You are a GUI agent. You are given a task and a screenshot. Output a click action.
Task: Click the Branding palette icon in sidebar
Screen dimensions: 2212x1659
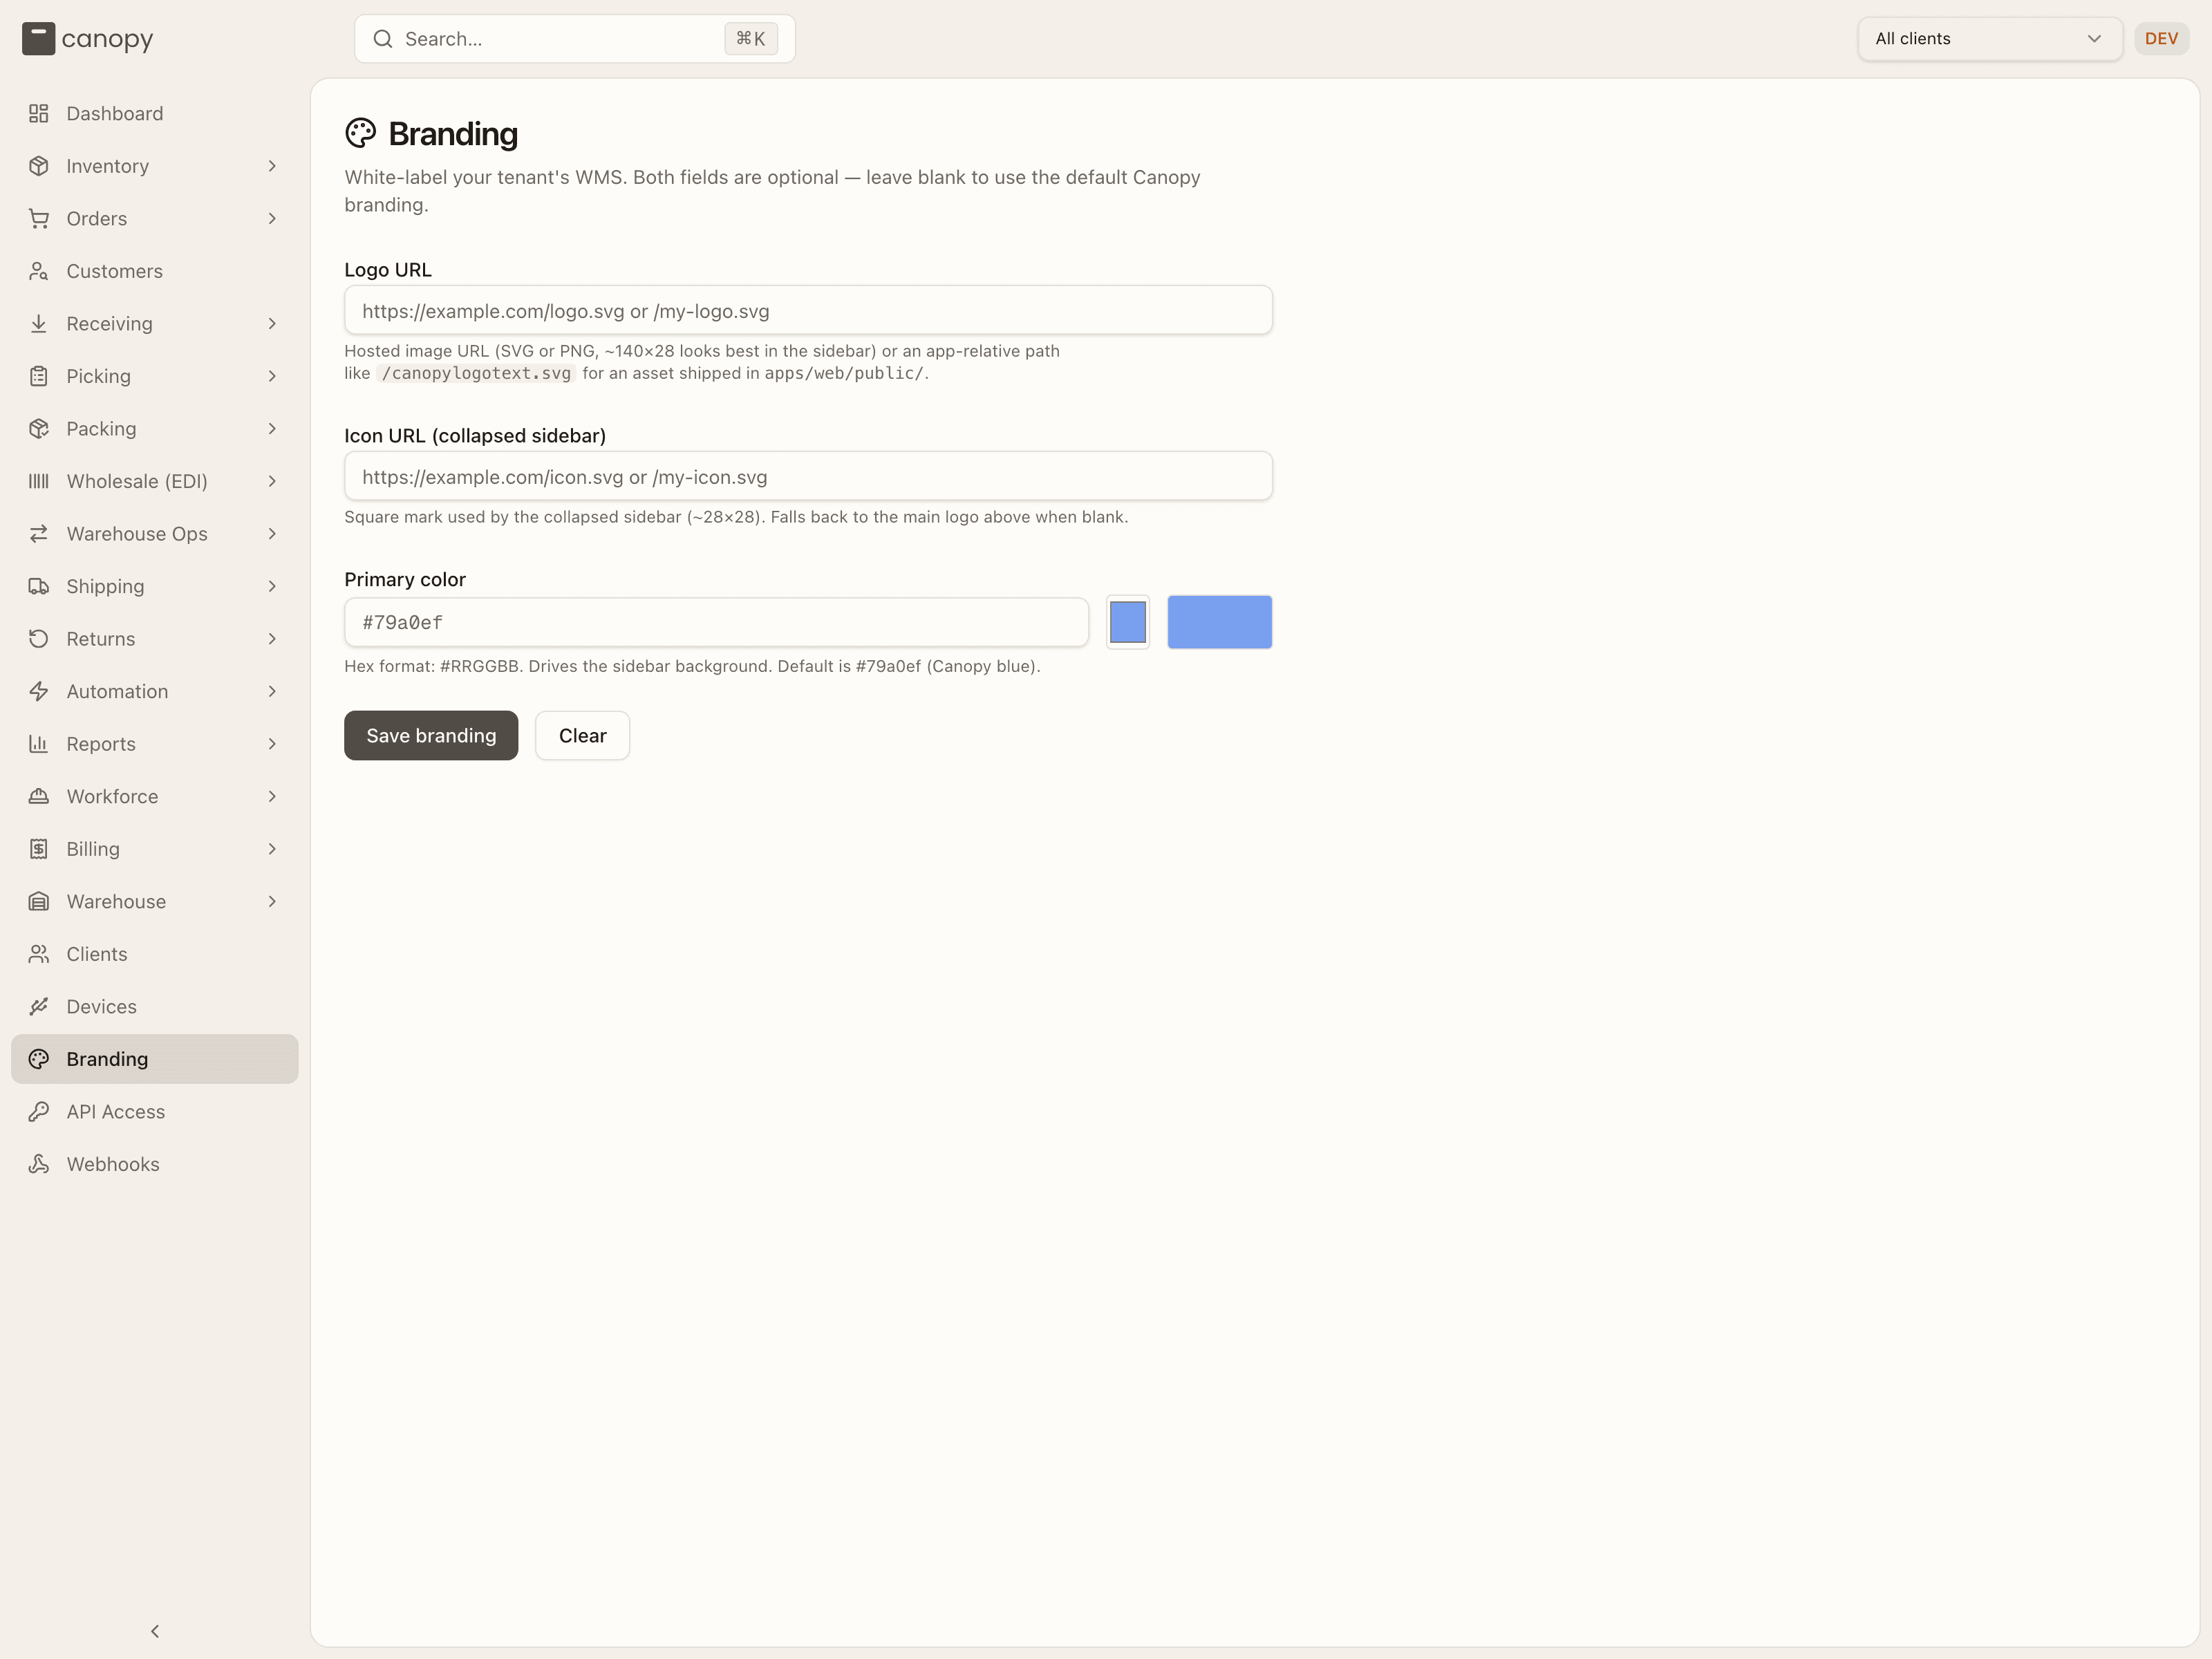pyautogui.click(x=39, y=1059)
